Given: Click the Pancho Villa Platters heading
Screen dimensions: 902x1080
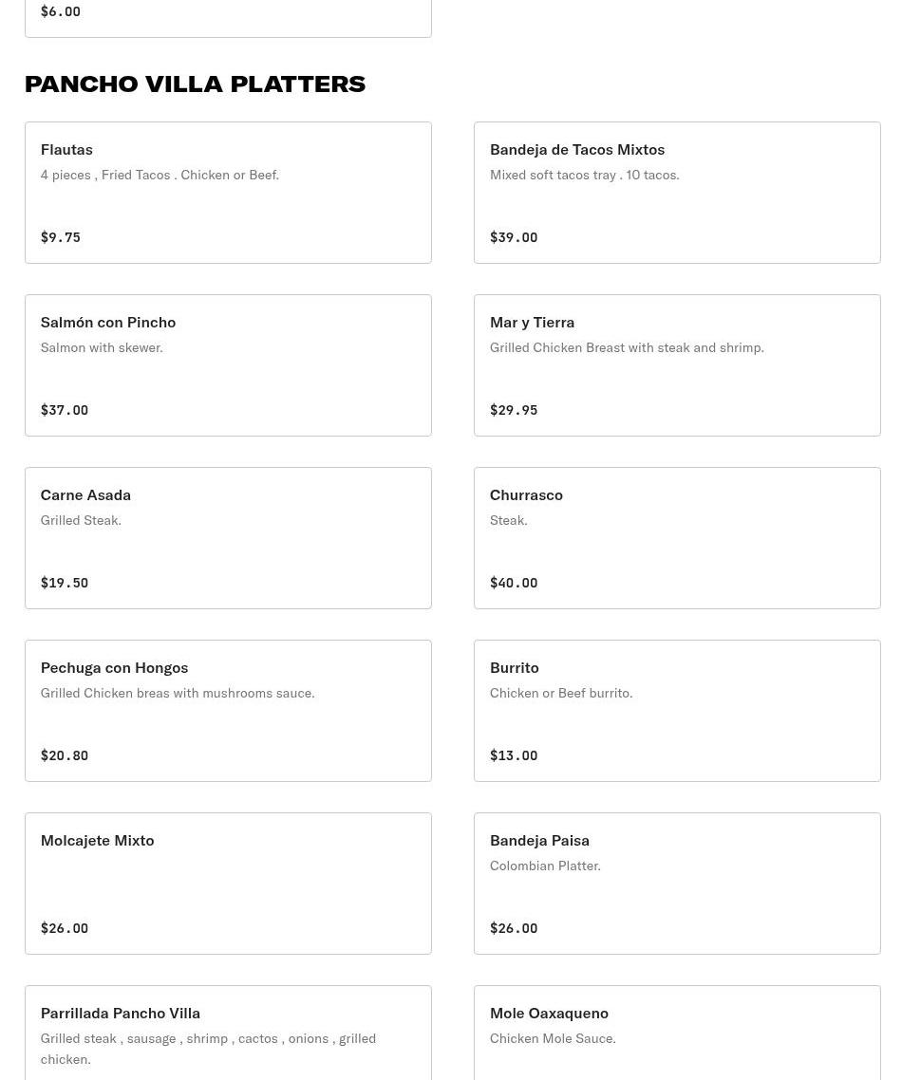Looking at the screenshot, I should pos(195,84).
